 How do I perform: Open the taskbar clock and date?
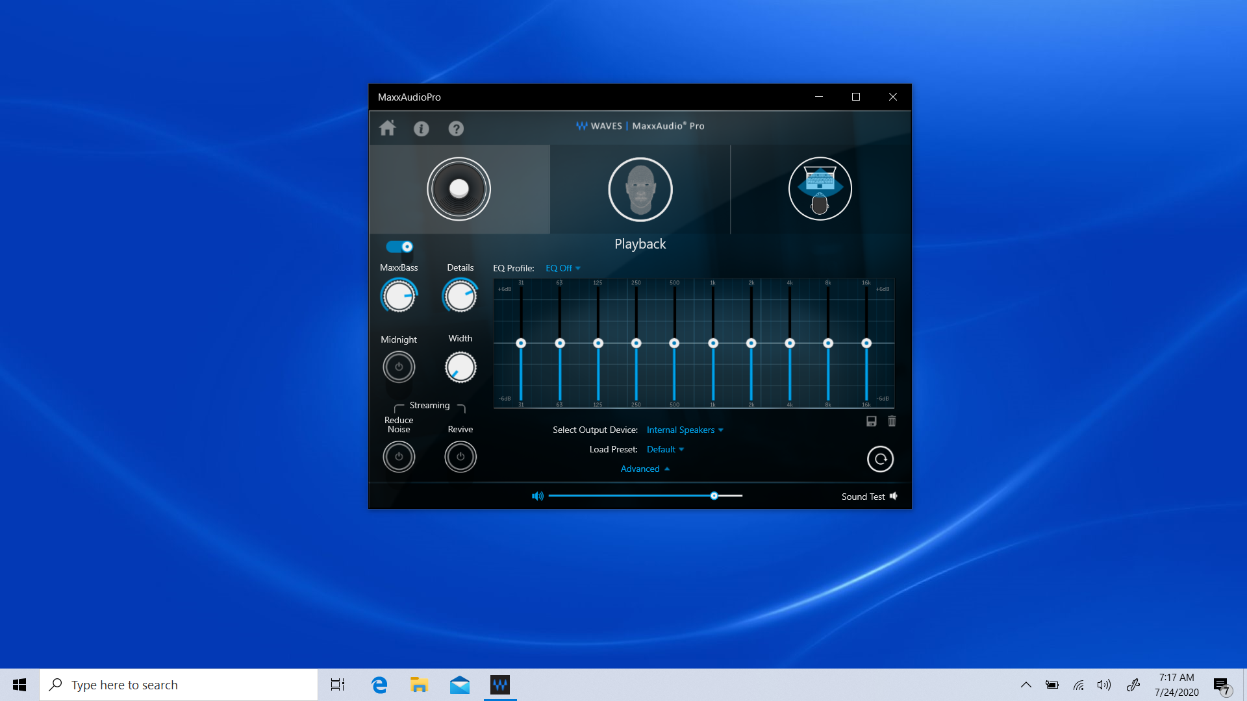coord(1176,685)
